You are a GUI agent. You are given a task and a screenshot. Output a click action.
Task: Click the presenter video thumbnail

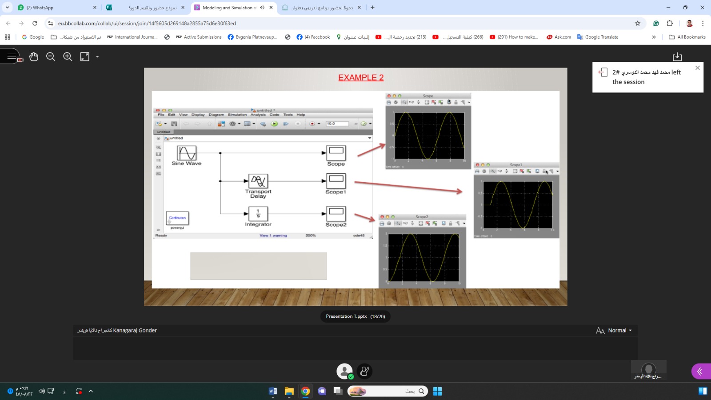point(648,369)
